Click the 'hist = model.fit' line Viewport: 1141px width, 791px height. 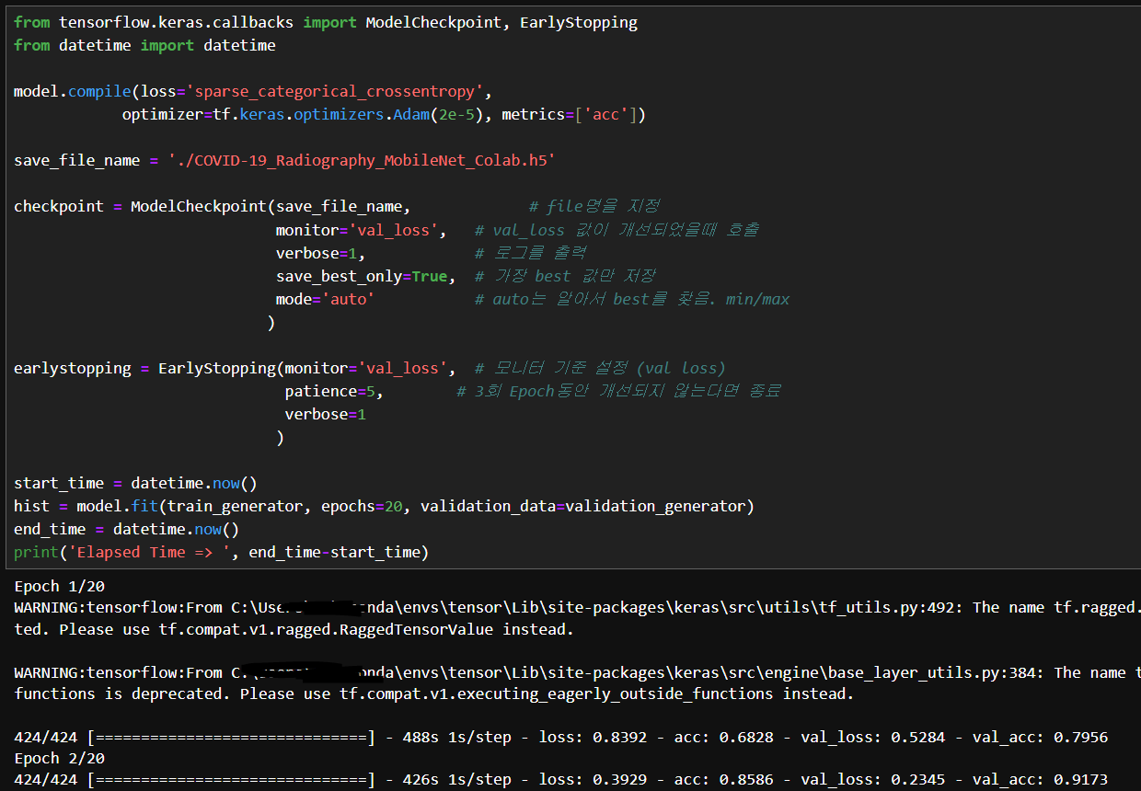(384, 506)
